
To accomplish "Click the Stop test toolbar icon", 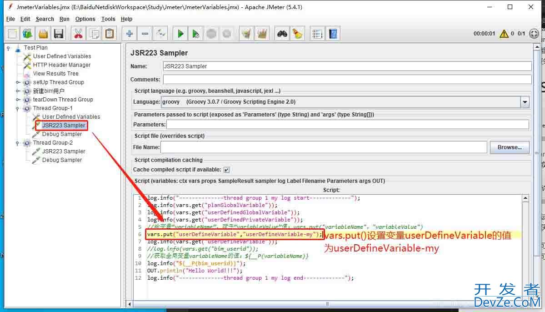I will pos(211,34).
